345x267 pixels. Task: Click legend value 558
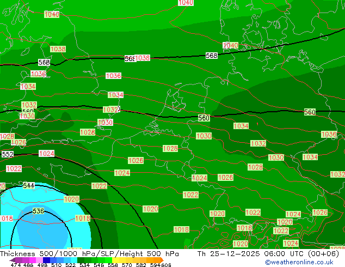click(x=113, y=265)
